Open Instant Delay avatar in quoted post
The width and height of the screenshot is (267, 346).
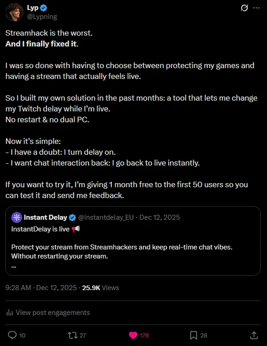point(17,217)
